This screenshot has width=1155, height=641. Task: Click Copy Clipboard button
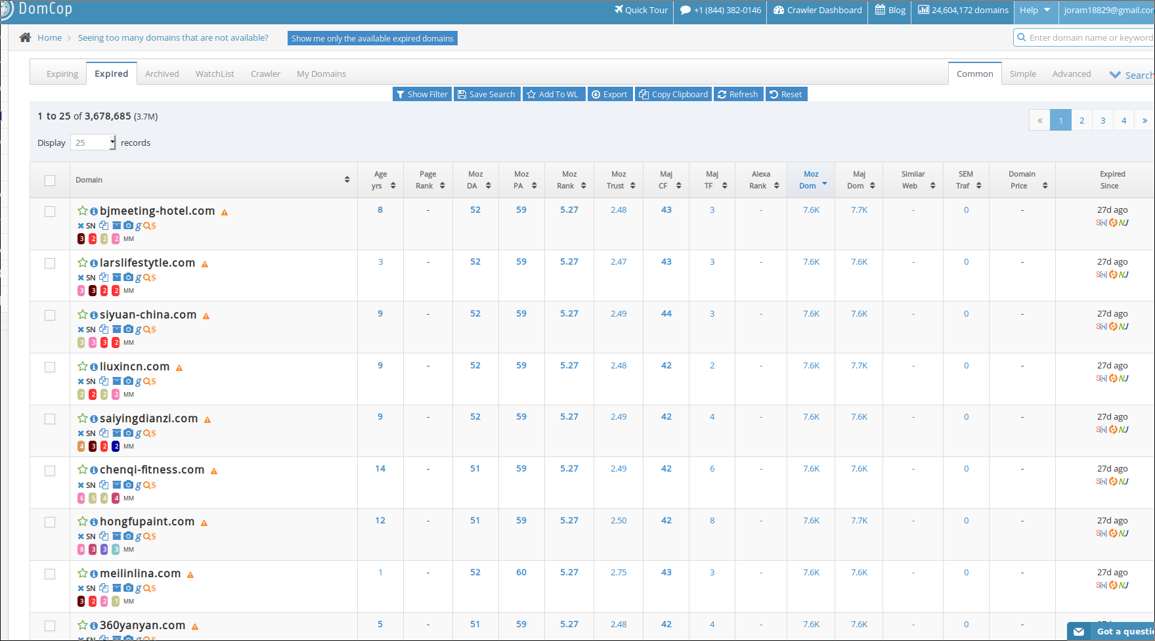[x=674, y=94]
